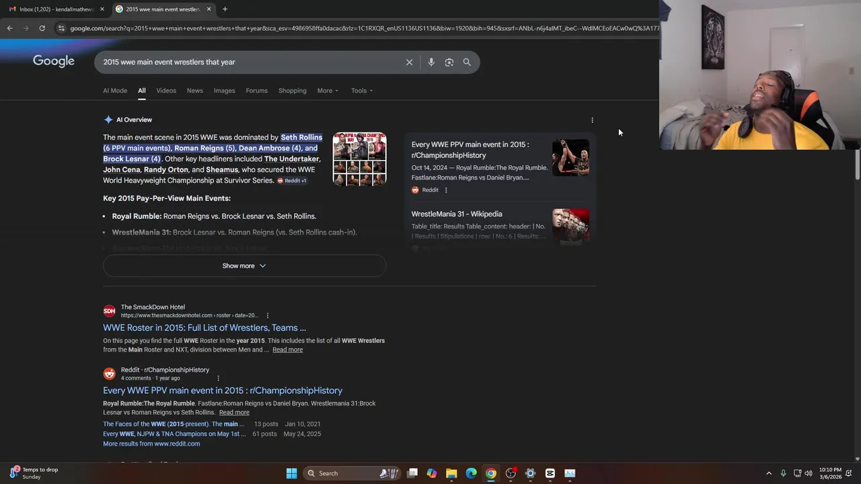Click the highlighted Seth Rollins text

301,137
